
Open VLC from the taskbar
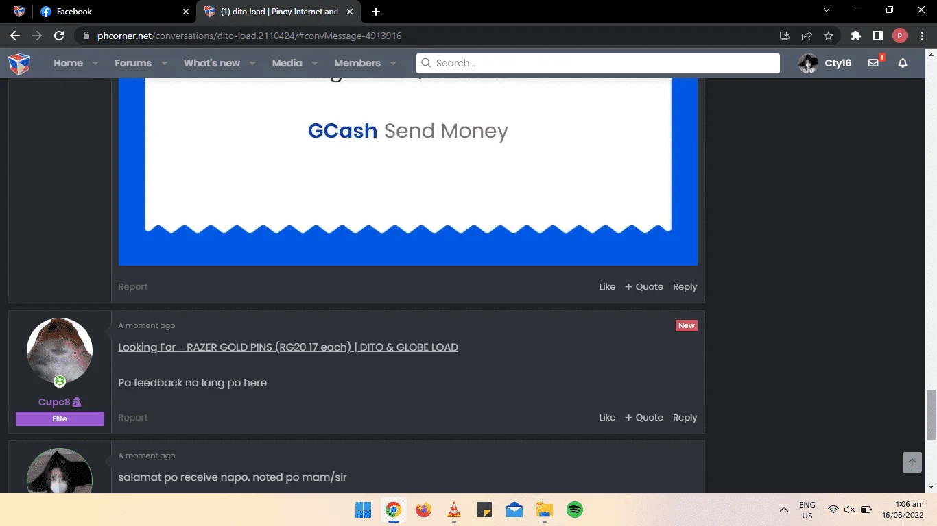click(453, 510)
